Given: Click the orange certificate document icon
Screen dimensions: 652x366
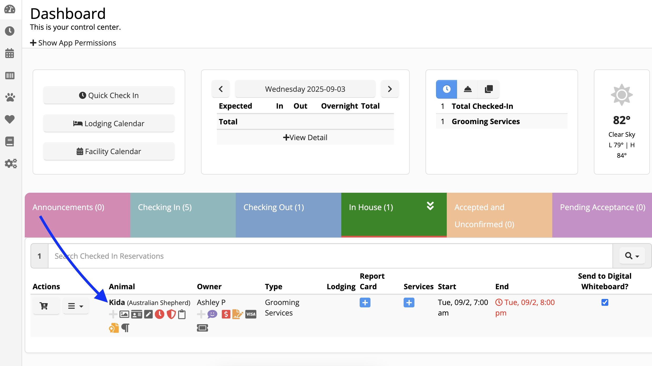Looking at the screenshot, I should click(x=114, y=328).
